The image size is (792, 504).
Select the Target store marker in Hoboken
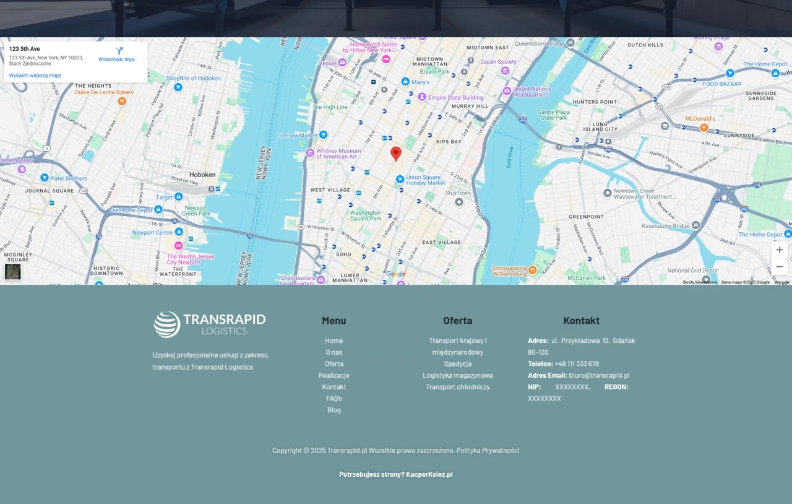(179, 197)
